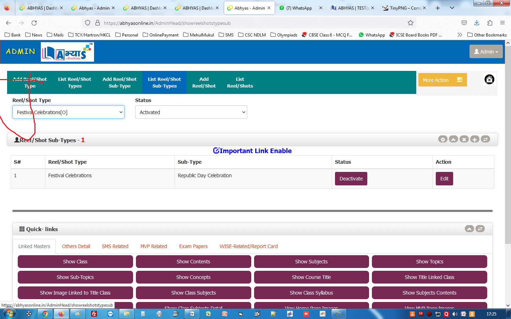Collapse the Quick-links panel
This screenshot has height=319, width=511.
pyautogui.click(x=469, y=229)
